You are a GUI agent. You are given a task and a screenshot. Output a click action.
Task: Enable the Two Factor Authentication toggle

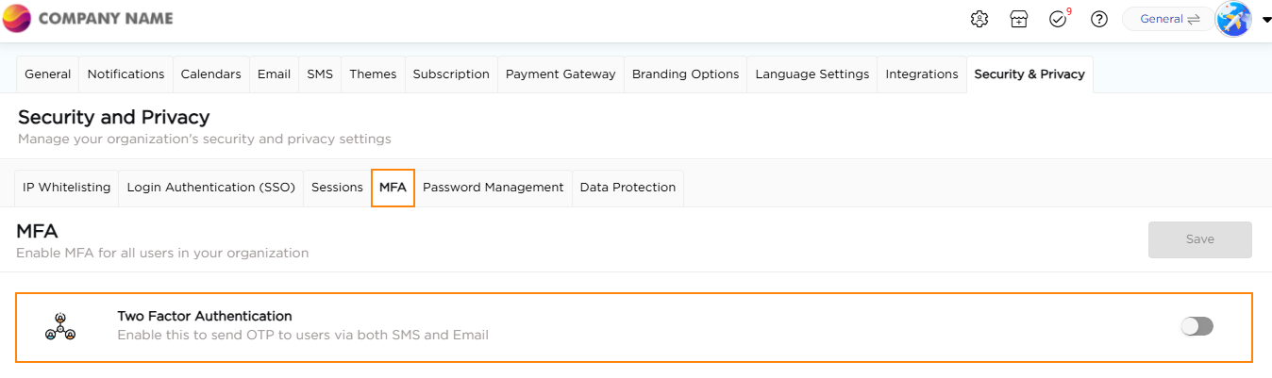point(1197,326)
